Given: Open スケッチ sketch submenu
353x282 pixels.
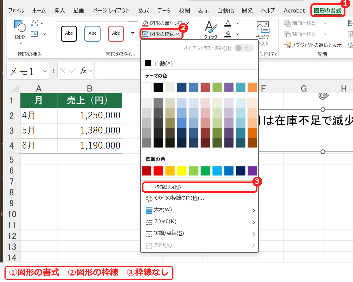Looking at the screenshot, I should [199, 222].
